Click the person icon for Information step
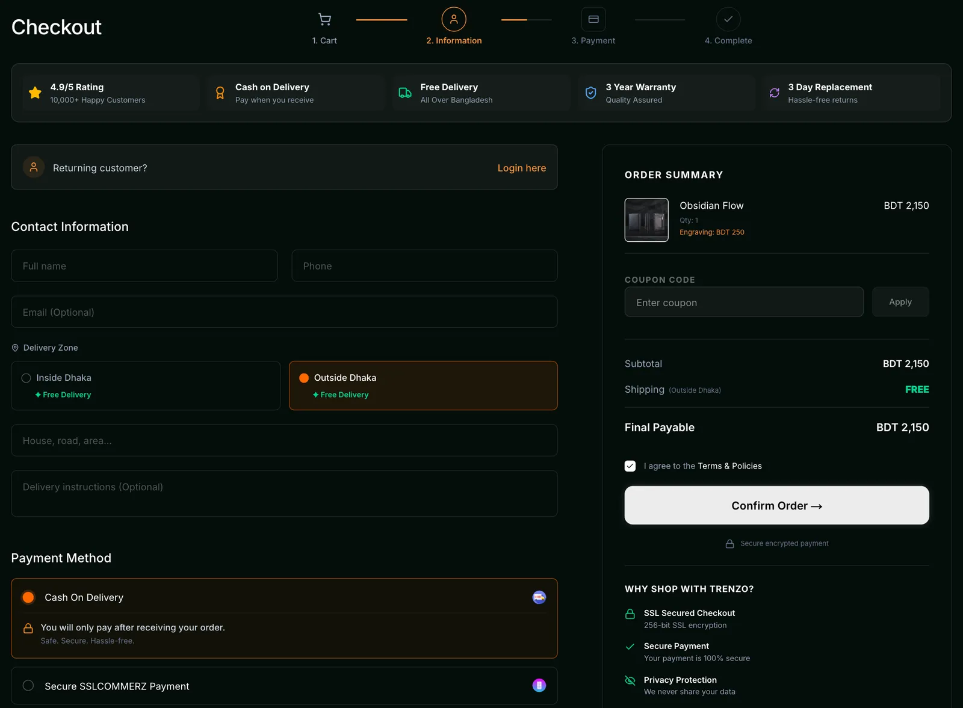Viewport: 963px width, 708px height. [454, 19]
